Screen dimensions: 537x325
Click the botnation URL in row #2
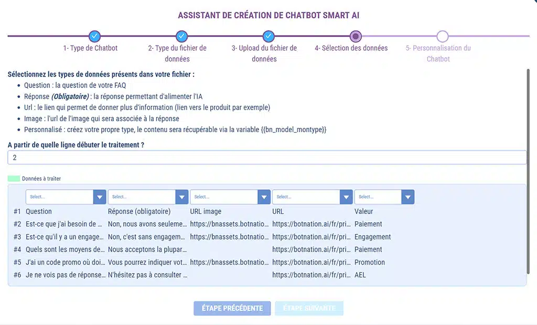click(x=312, y=224)
